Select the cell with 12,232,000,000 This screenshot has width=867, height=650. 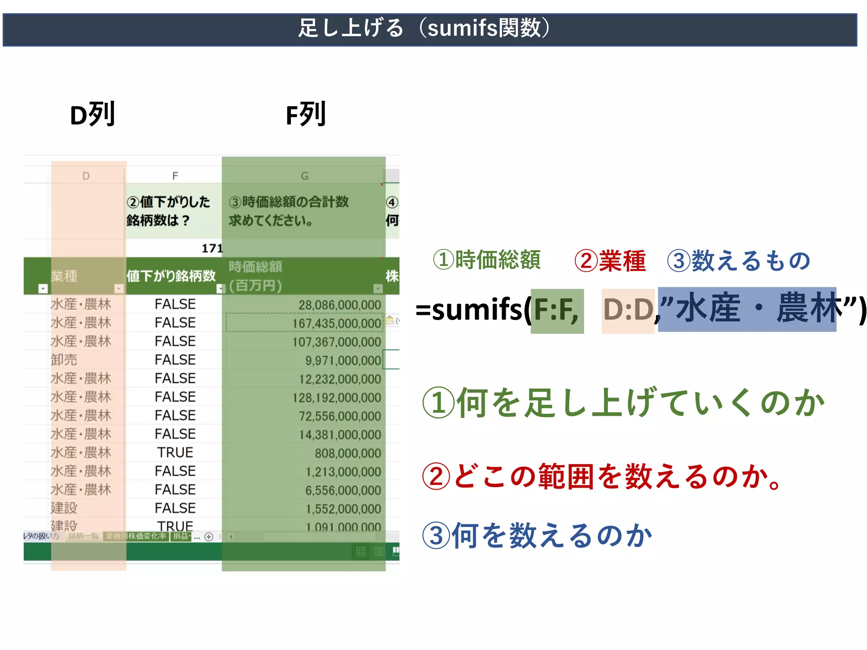pyautogui.click(x=304, y=379)
